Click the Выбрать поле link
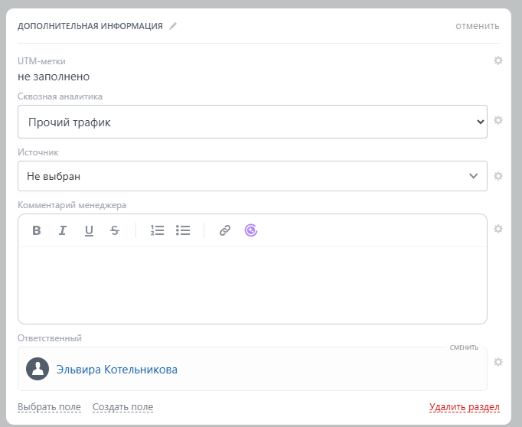 pyautogui.click(x=49, y=407)
